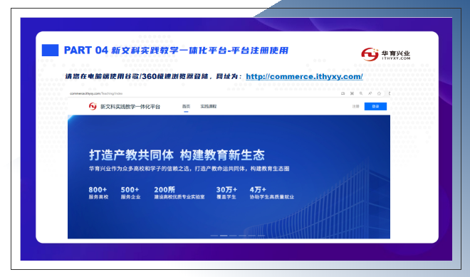This screenshot has width=470, height=277.
Task: Click the extension puzzle icon in address bar
Action: tap(352, 93)
